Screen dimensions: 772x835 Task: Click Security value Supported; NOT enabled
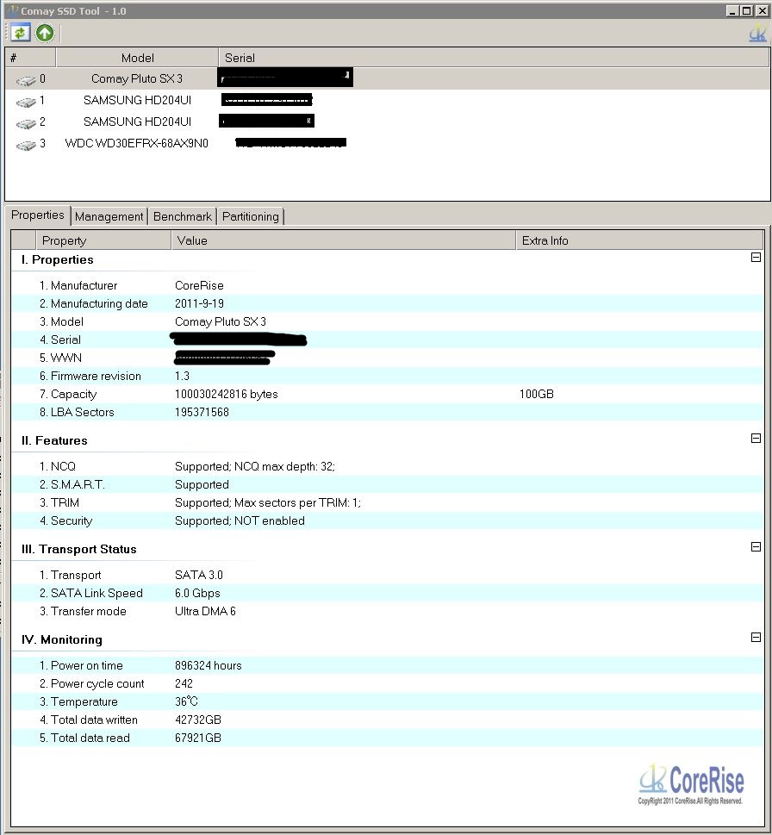pos(240,520)
